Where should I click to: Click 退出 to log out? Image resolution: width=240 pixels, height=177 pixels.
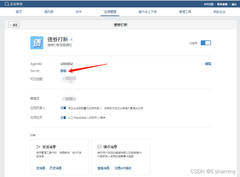point(234,4)
